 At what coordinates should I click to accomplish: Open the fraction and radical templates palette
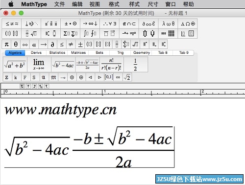[x=31, y=33]
